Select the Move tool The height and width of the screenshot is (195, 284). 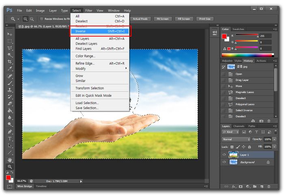(10, 34)
